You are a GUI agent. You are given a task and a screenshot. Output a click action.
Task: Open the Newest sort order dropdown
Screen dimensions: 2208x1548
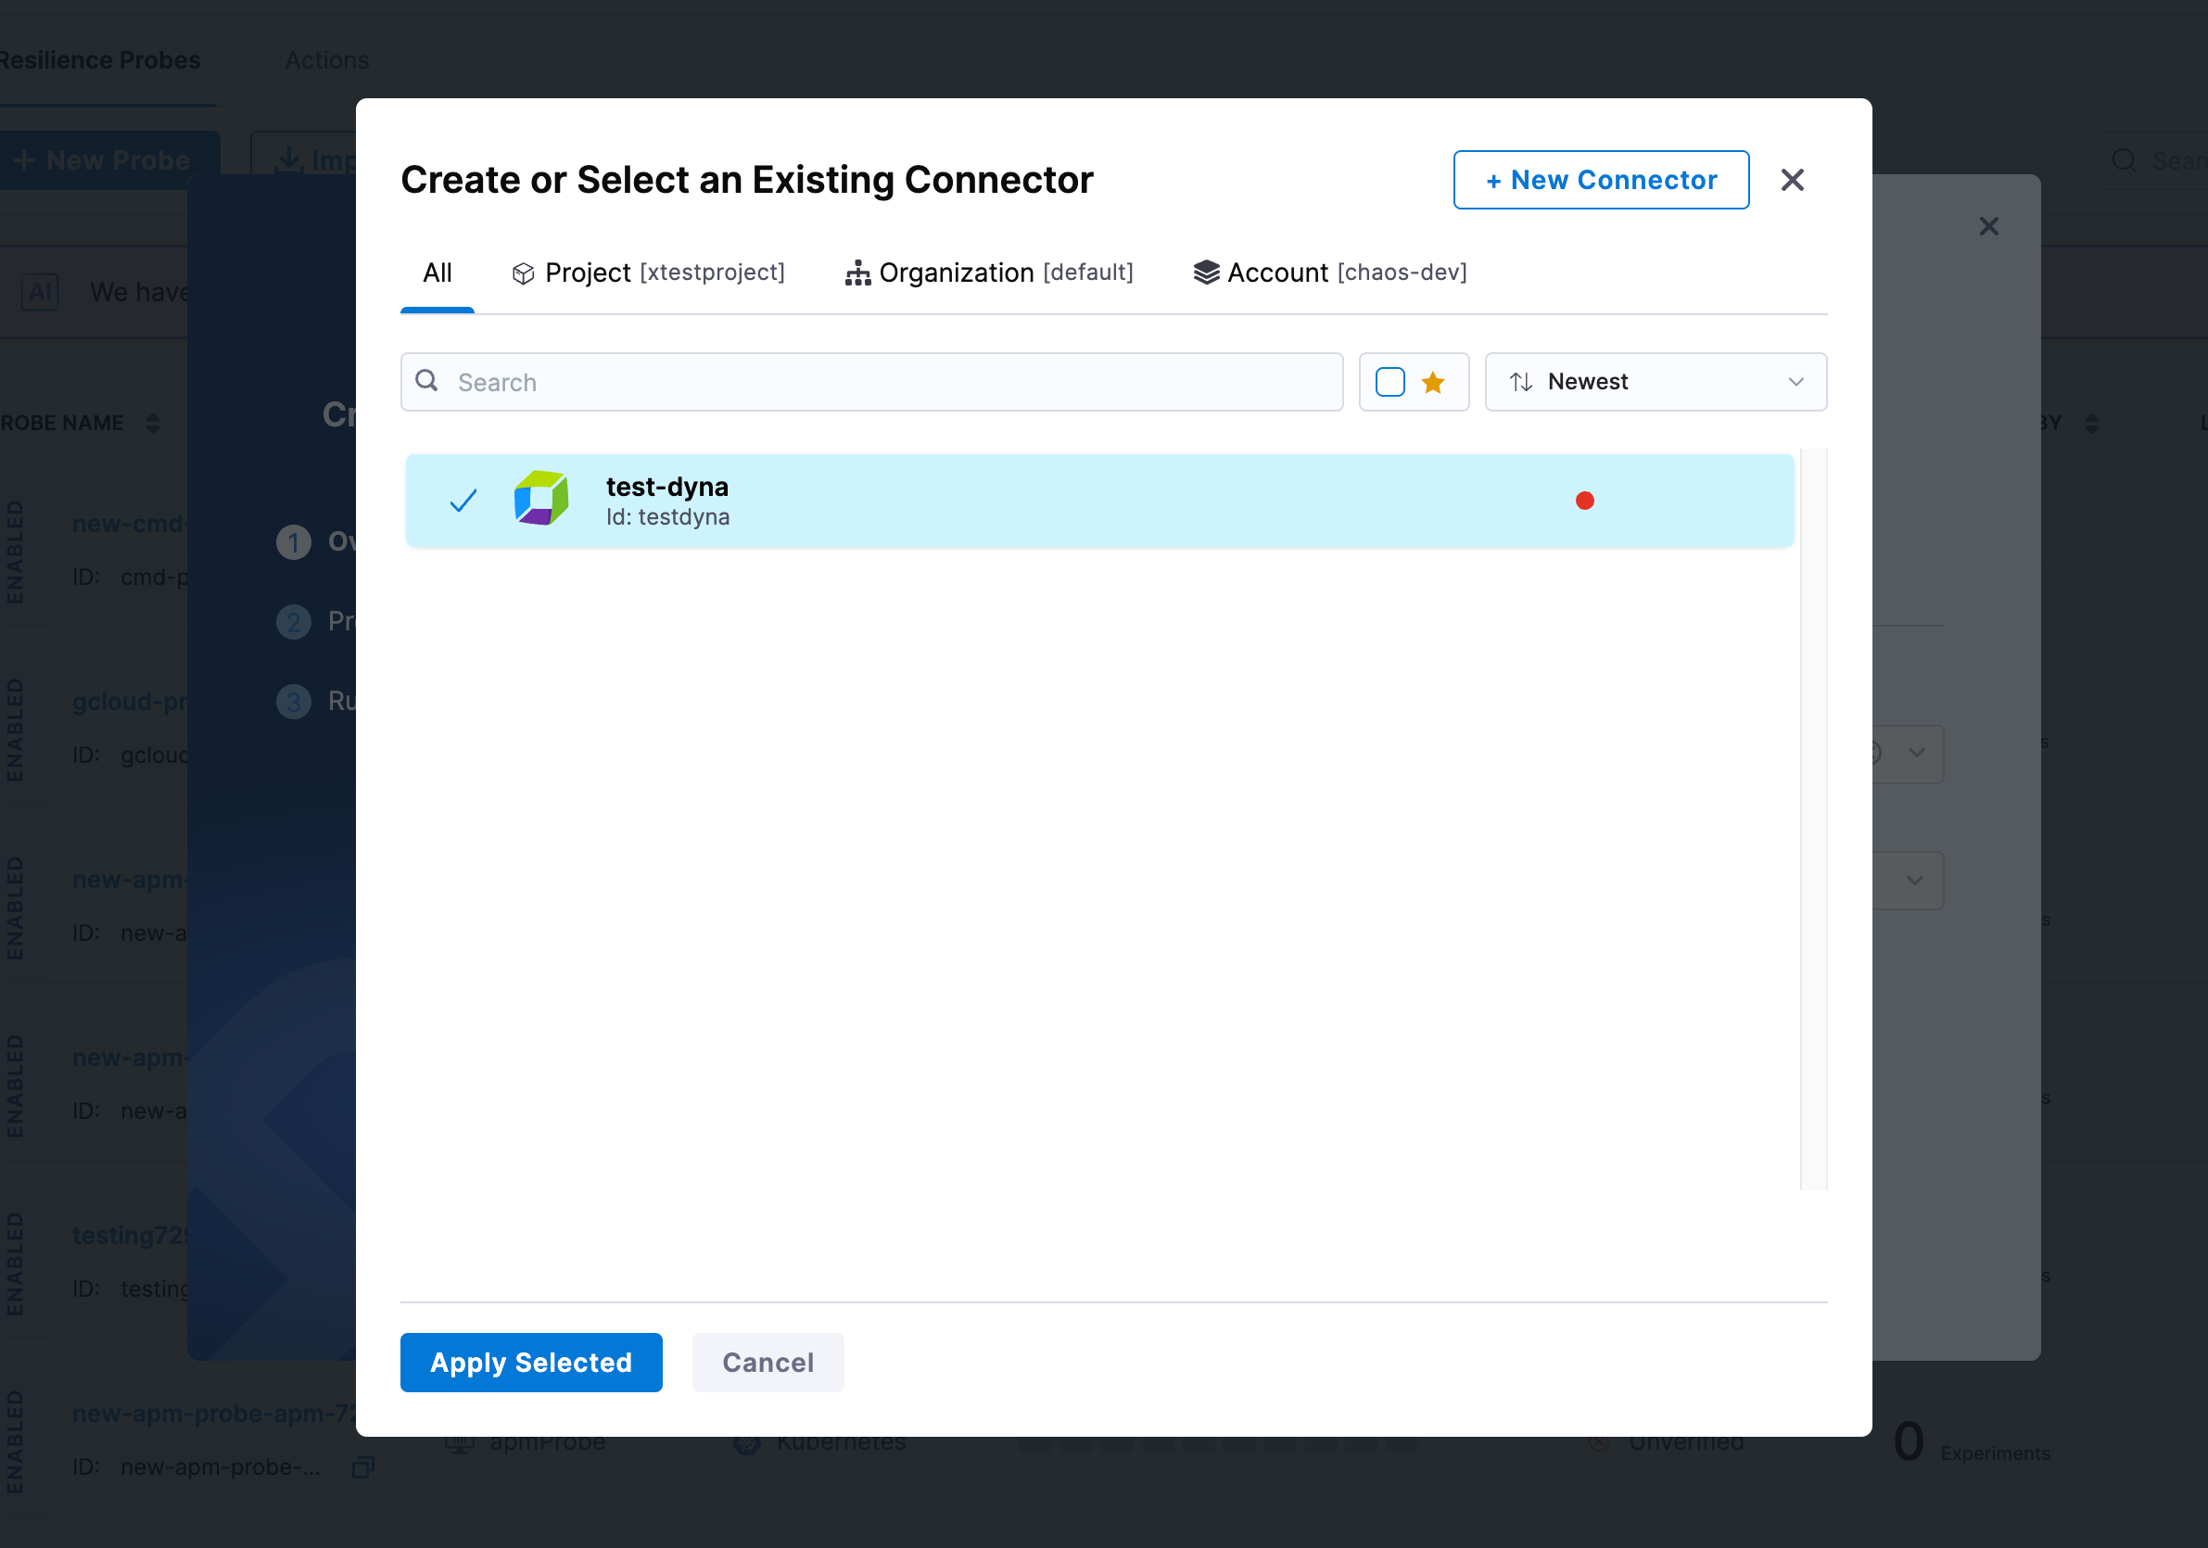pos(1655,382)
